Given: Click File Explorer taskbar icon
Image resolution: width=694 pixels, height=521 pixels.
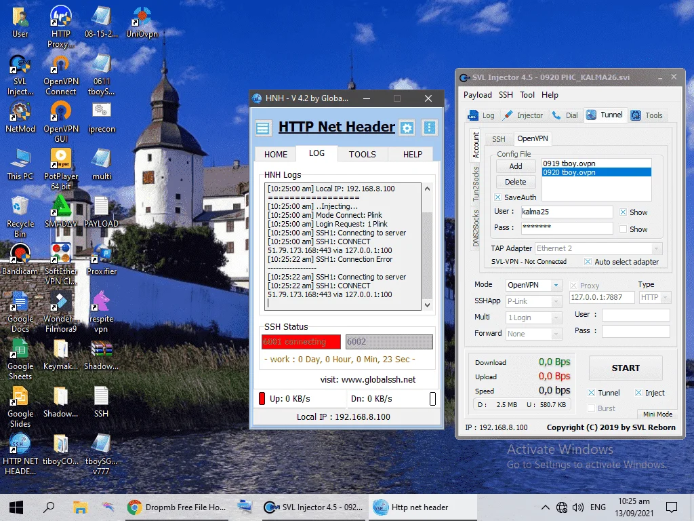Looking at the screenshot, I should tap(80, 507).
